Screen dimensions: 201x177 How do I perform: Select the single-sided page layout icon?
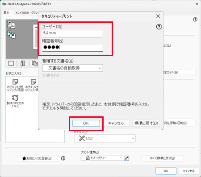coord(11,63)
